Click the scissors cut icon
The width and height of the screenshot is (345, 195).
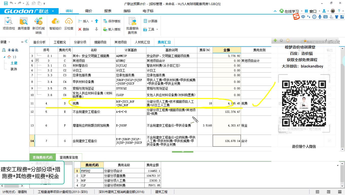click(x=27, y=4)
